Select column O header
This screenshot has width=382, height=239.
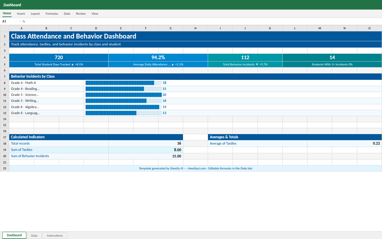click(x=369, y=28)
